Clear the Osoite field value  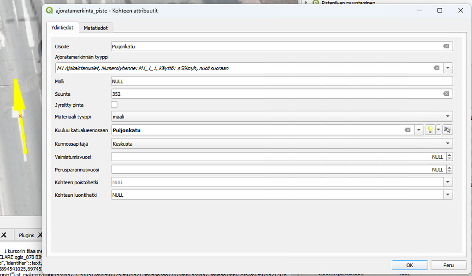tap(446, 46)
